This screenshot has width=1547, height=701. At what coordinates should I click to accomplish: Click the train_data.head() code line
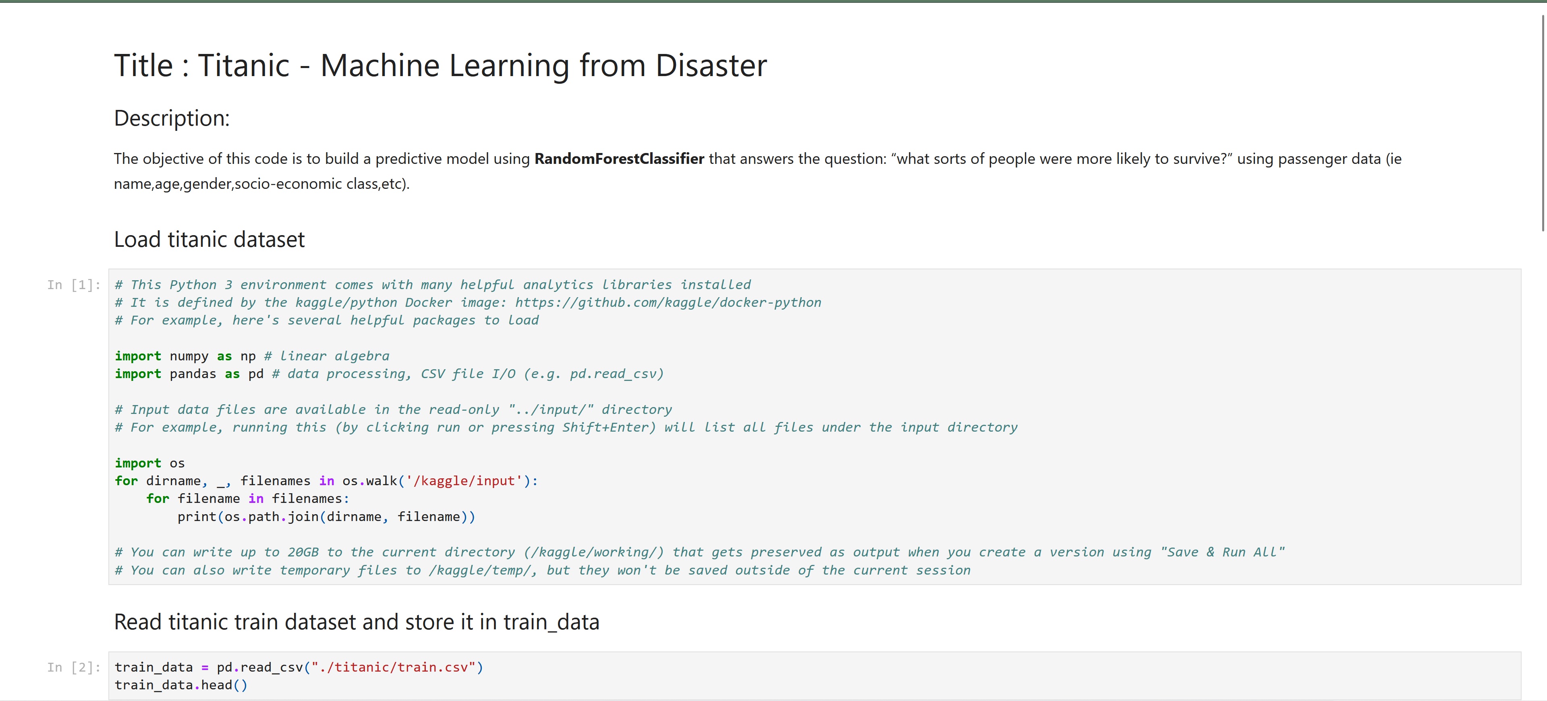coord(181,685)
